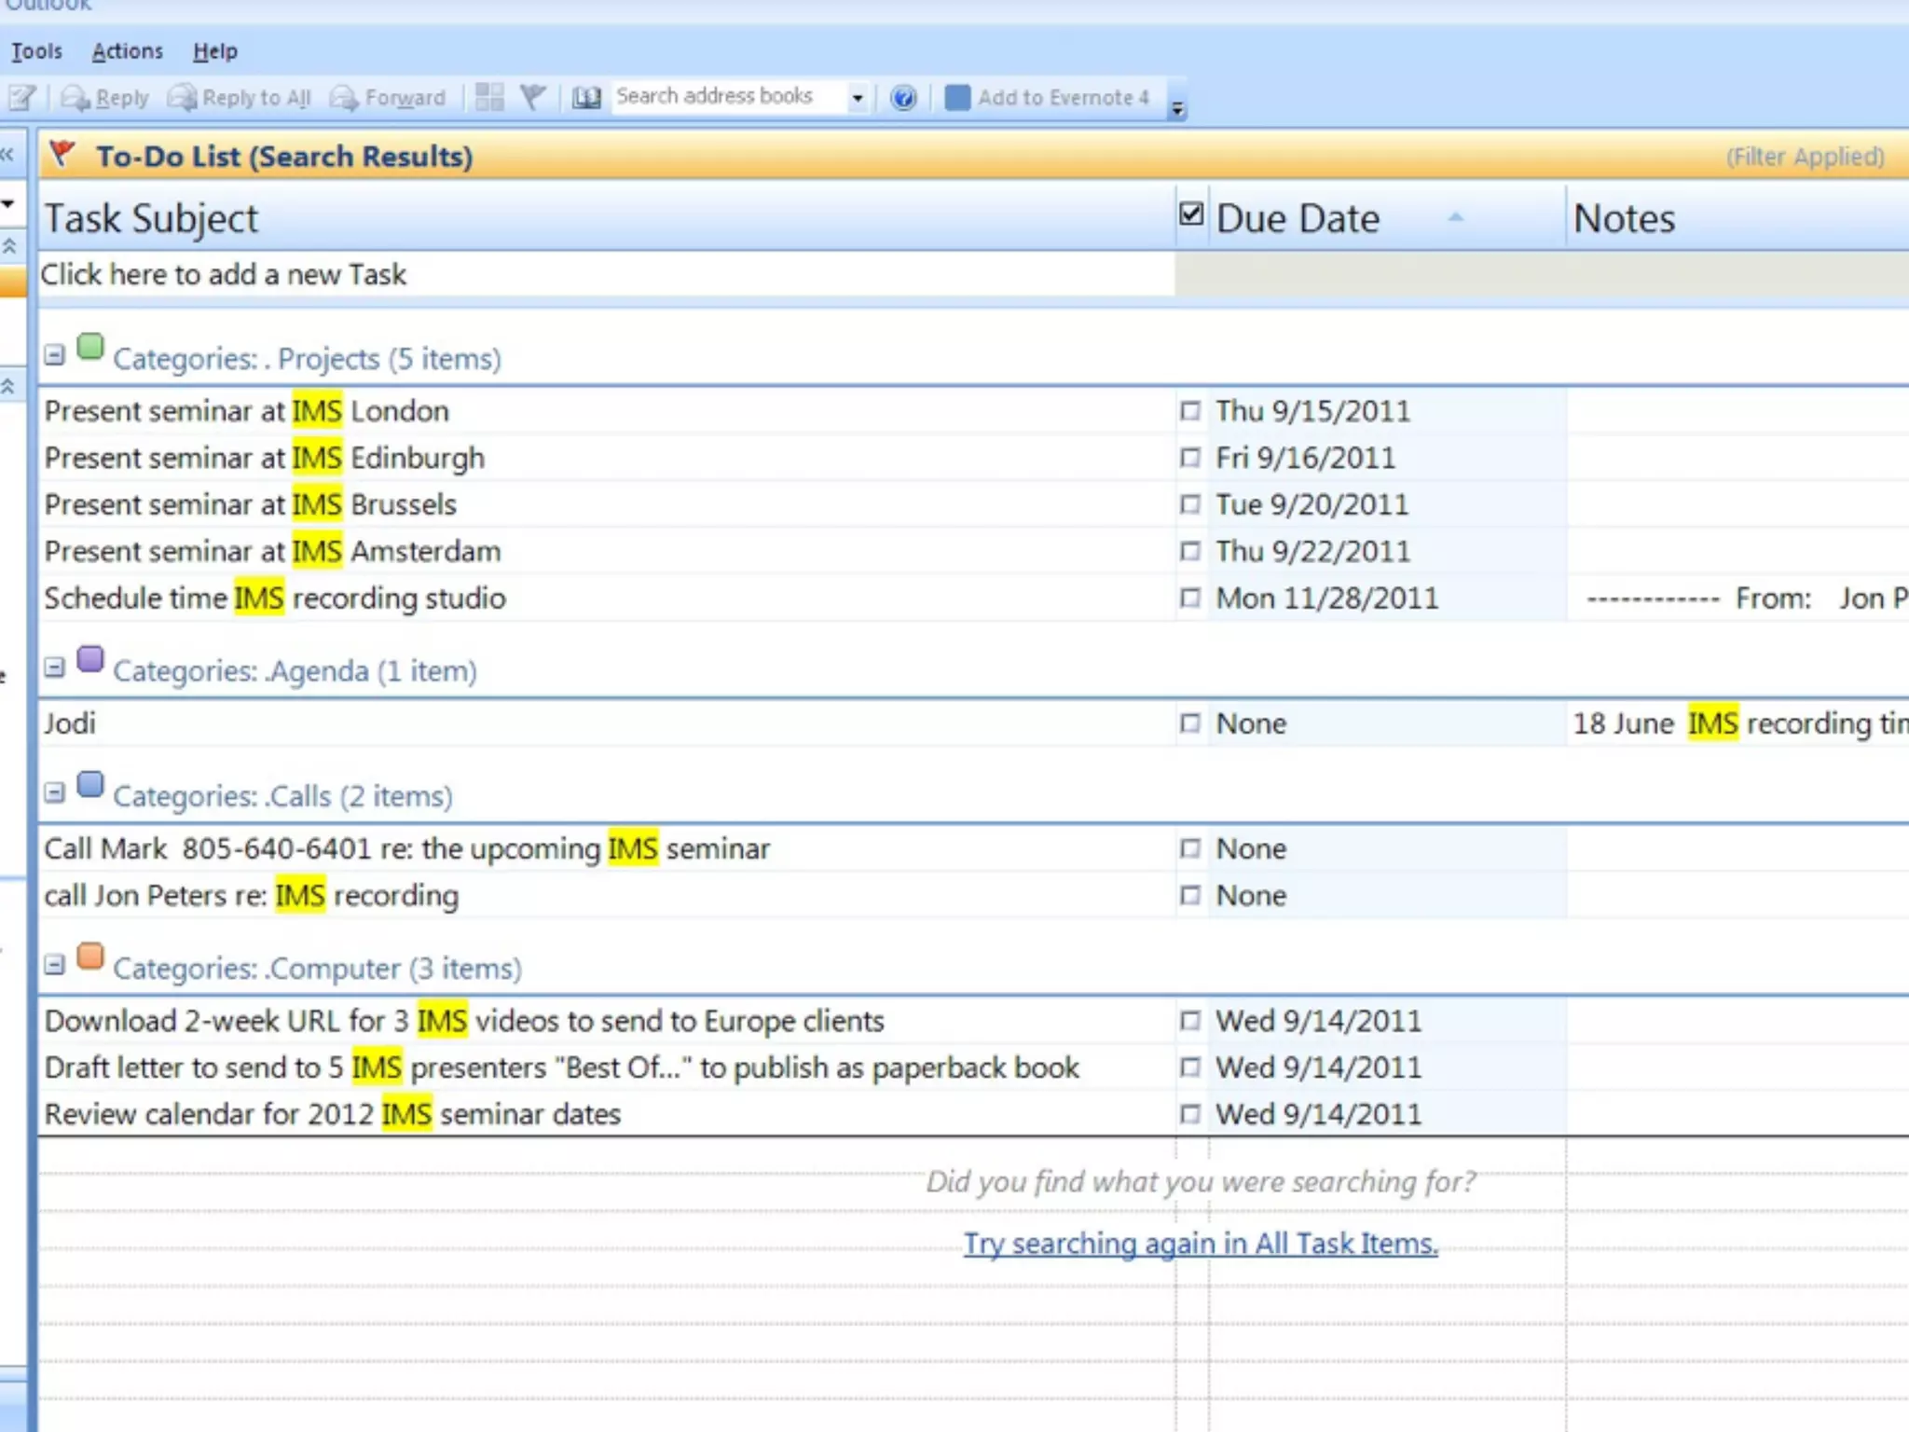Check off the Jodi task checkbox

tap(1190, 723)
